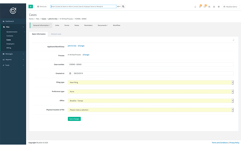Expand the Reports sidebar menu
The image size is (241, 148).
point(13,60)
